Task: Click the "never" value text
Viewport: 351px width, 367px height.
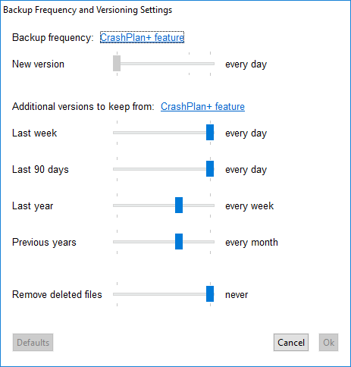Action: pyautogui.click(x=237, y=295)
